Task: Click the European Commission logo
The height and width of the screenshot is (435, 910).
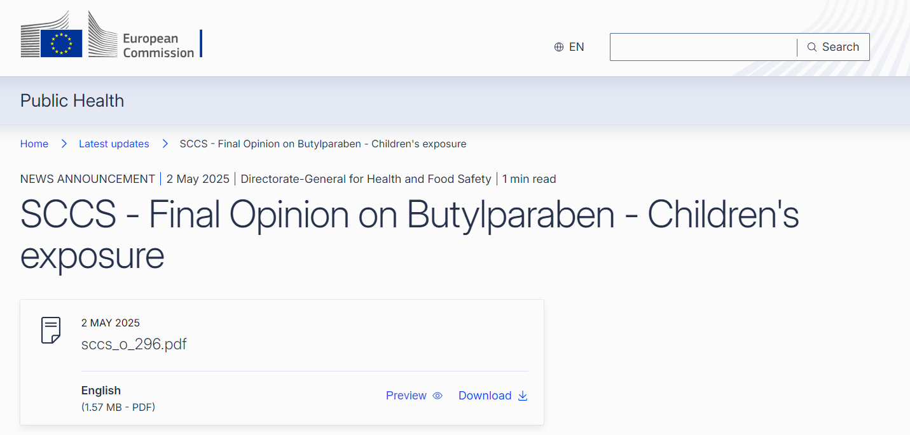Action: click(108, 36)
